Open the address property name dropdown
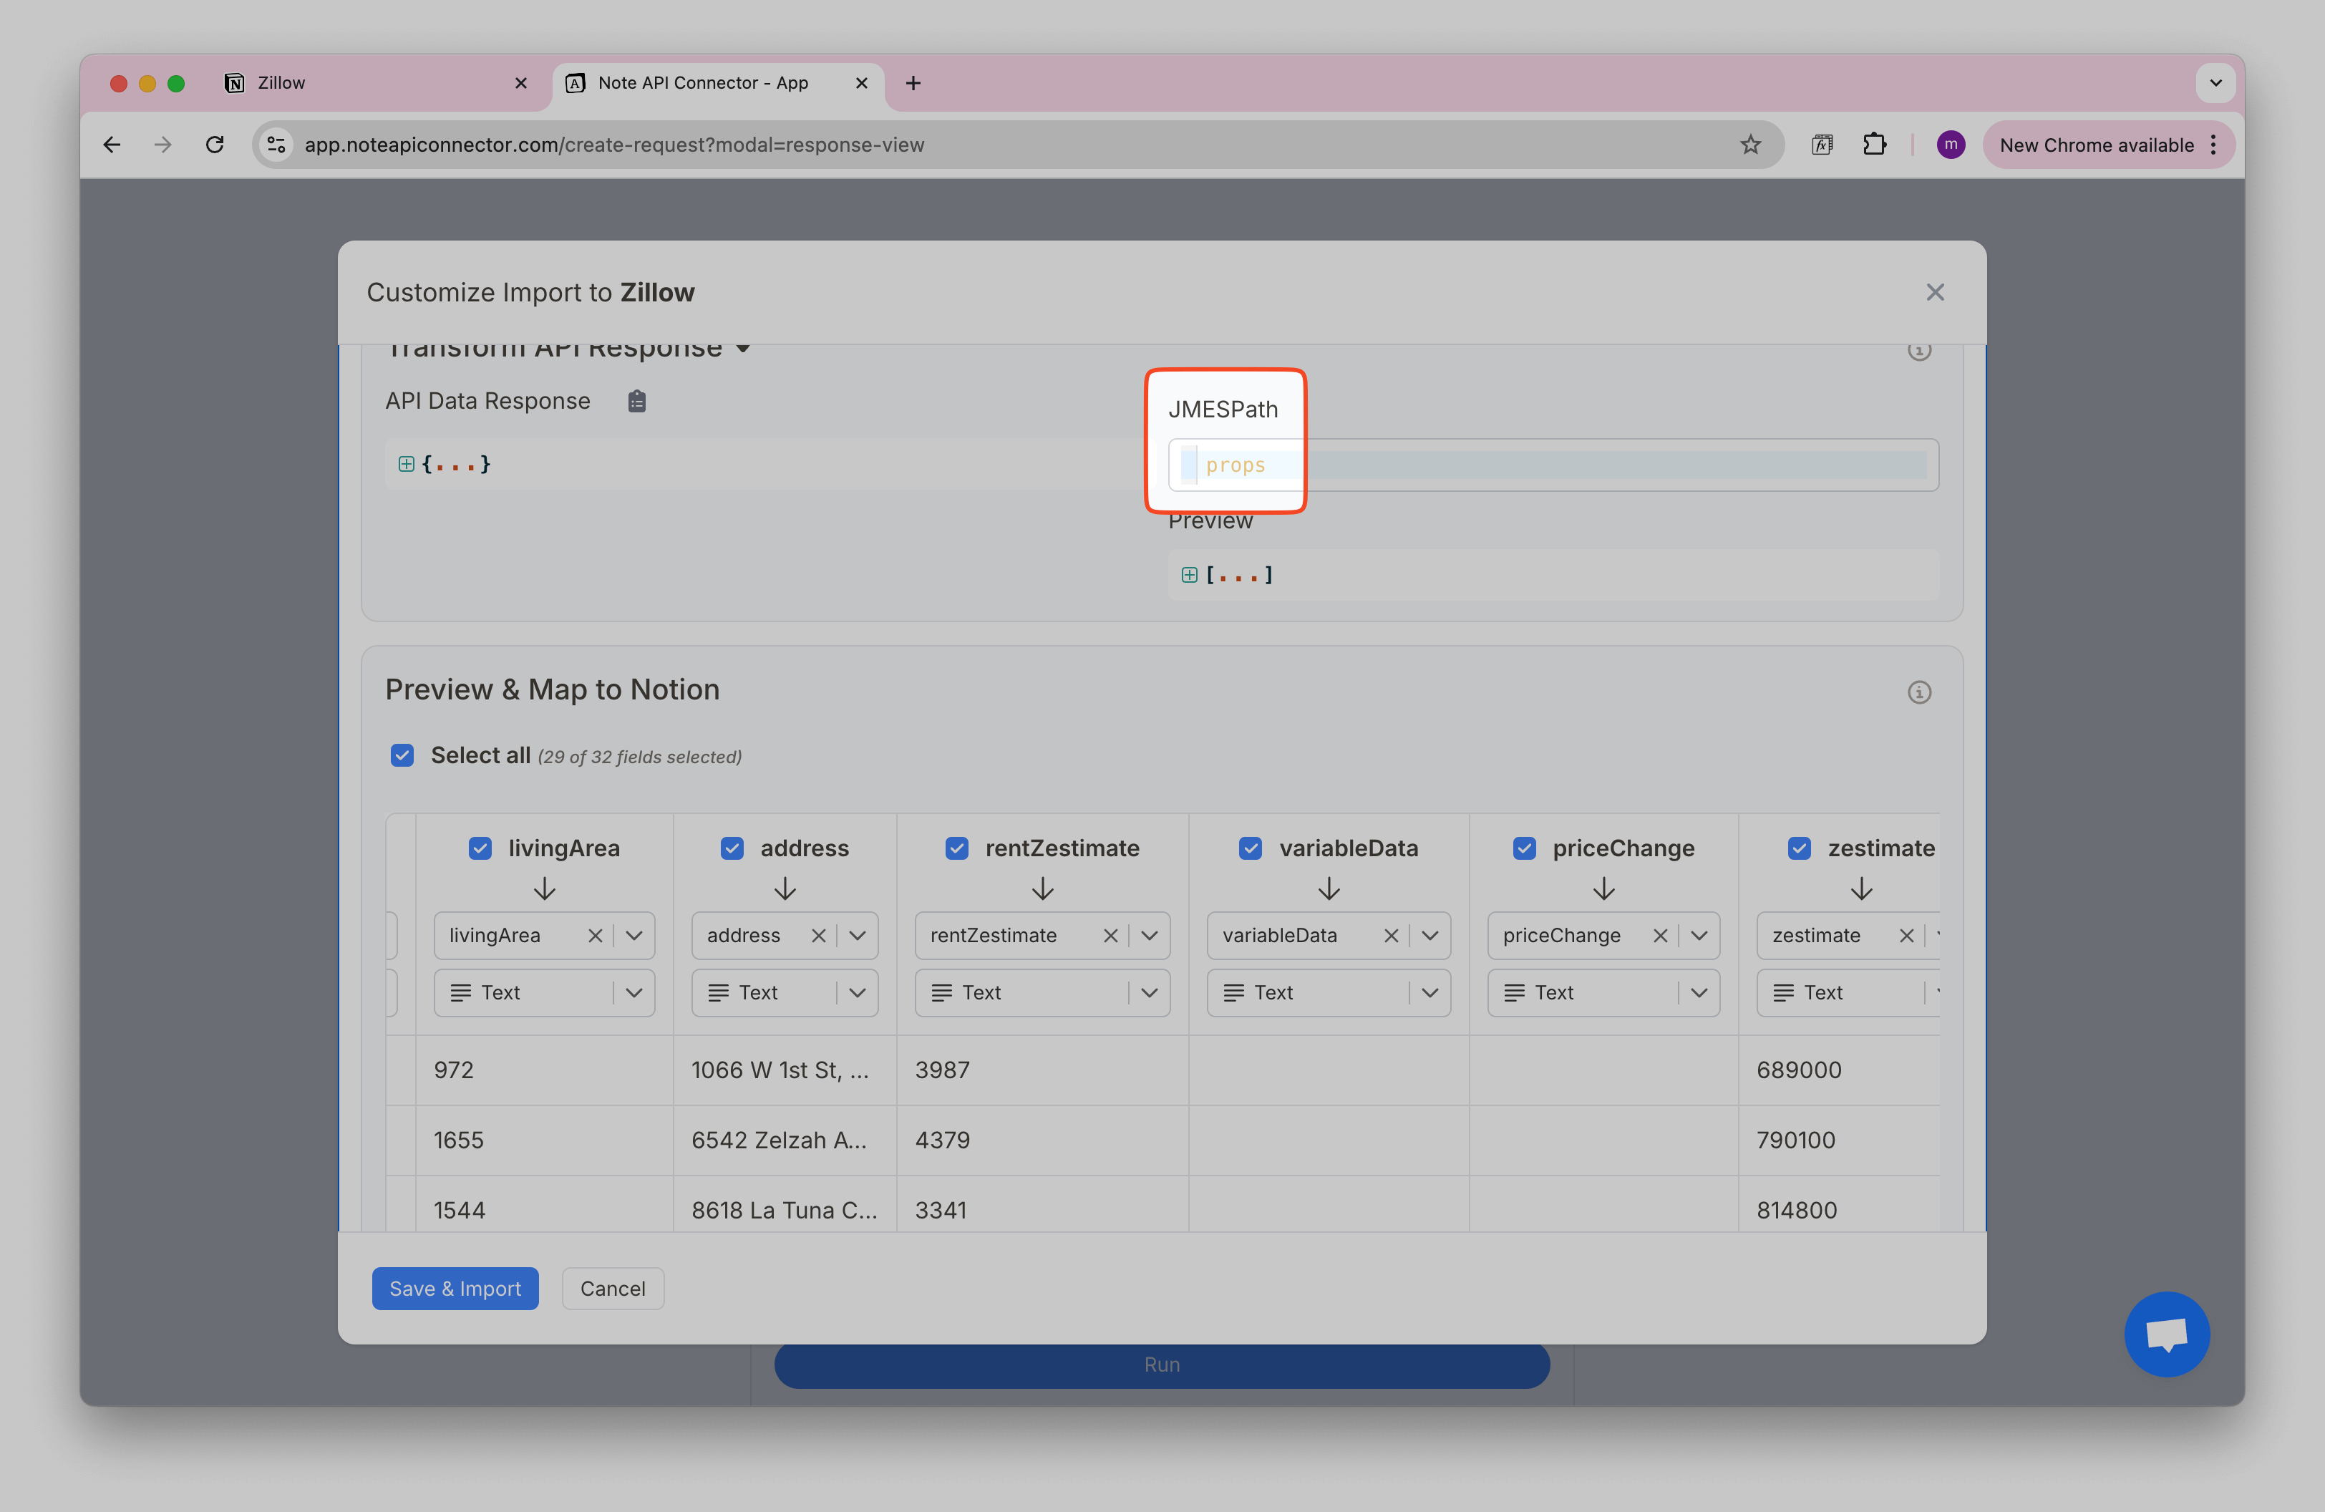The height and width of the screenshot is (1512, 2325). point(857,936)
